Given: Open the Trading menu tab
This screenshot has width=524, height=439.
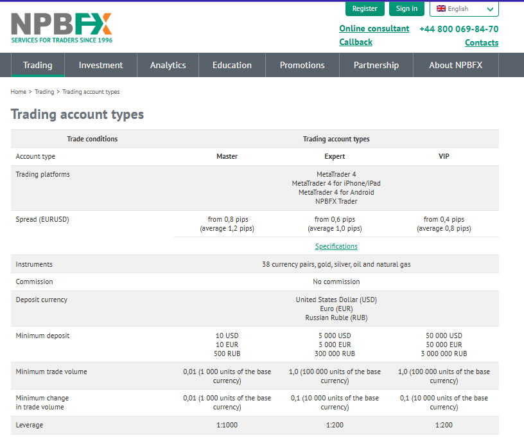Looking at the screenshot, I should pyautogui.click(x=37, y=65).
